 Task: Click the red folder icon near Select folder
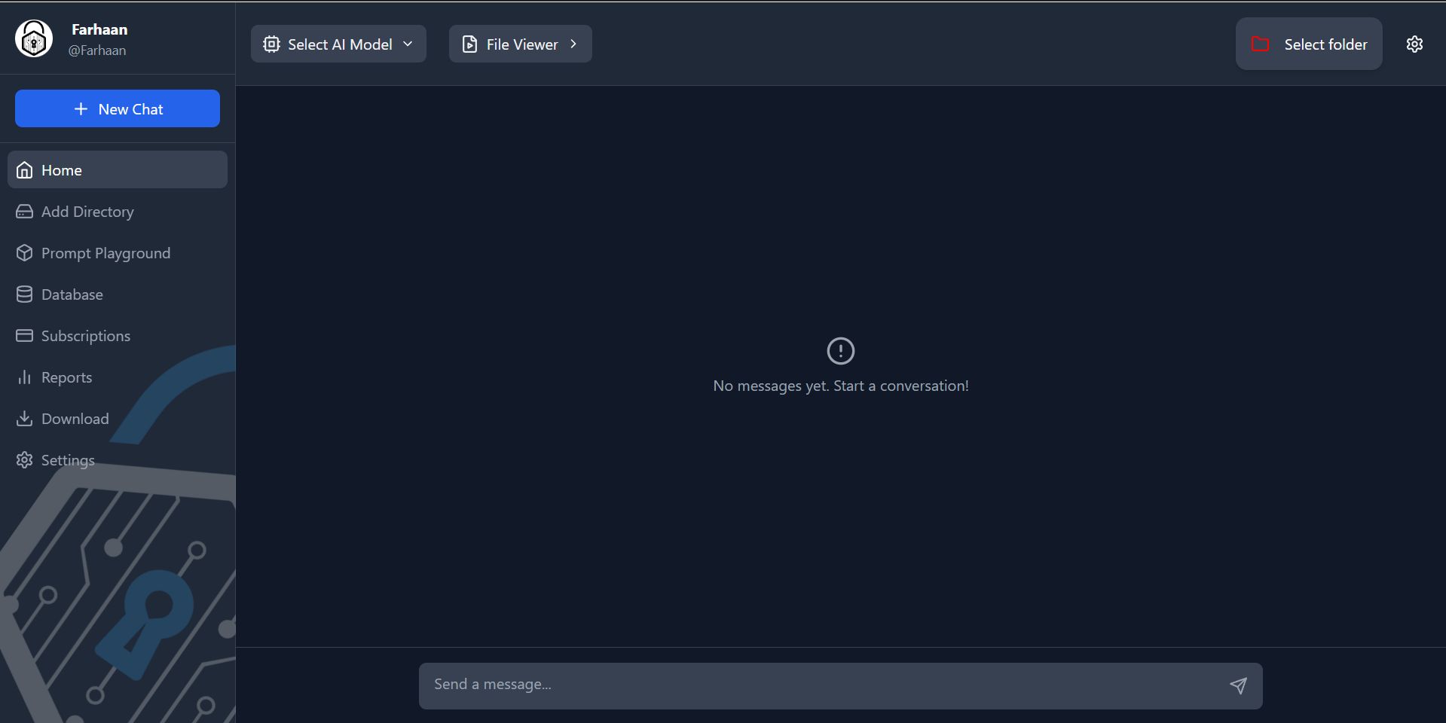tap(1261, 44)
